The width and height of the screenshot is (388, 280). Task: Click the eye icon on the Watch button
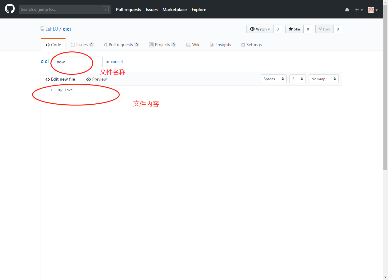tap(252, 29)
